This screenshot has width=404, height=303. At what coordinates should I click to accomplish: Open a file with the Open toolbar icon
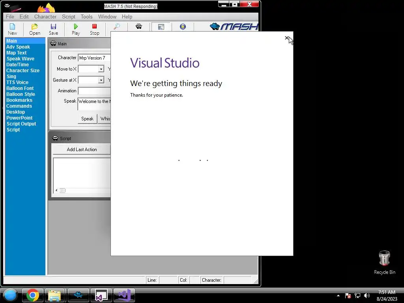click(x=35, y=29)
